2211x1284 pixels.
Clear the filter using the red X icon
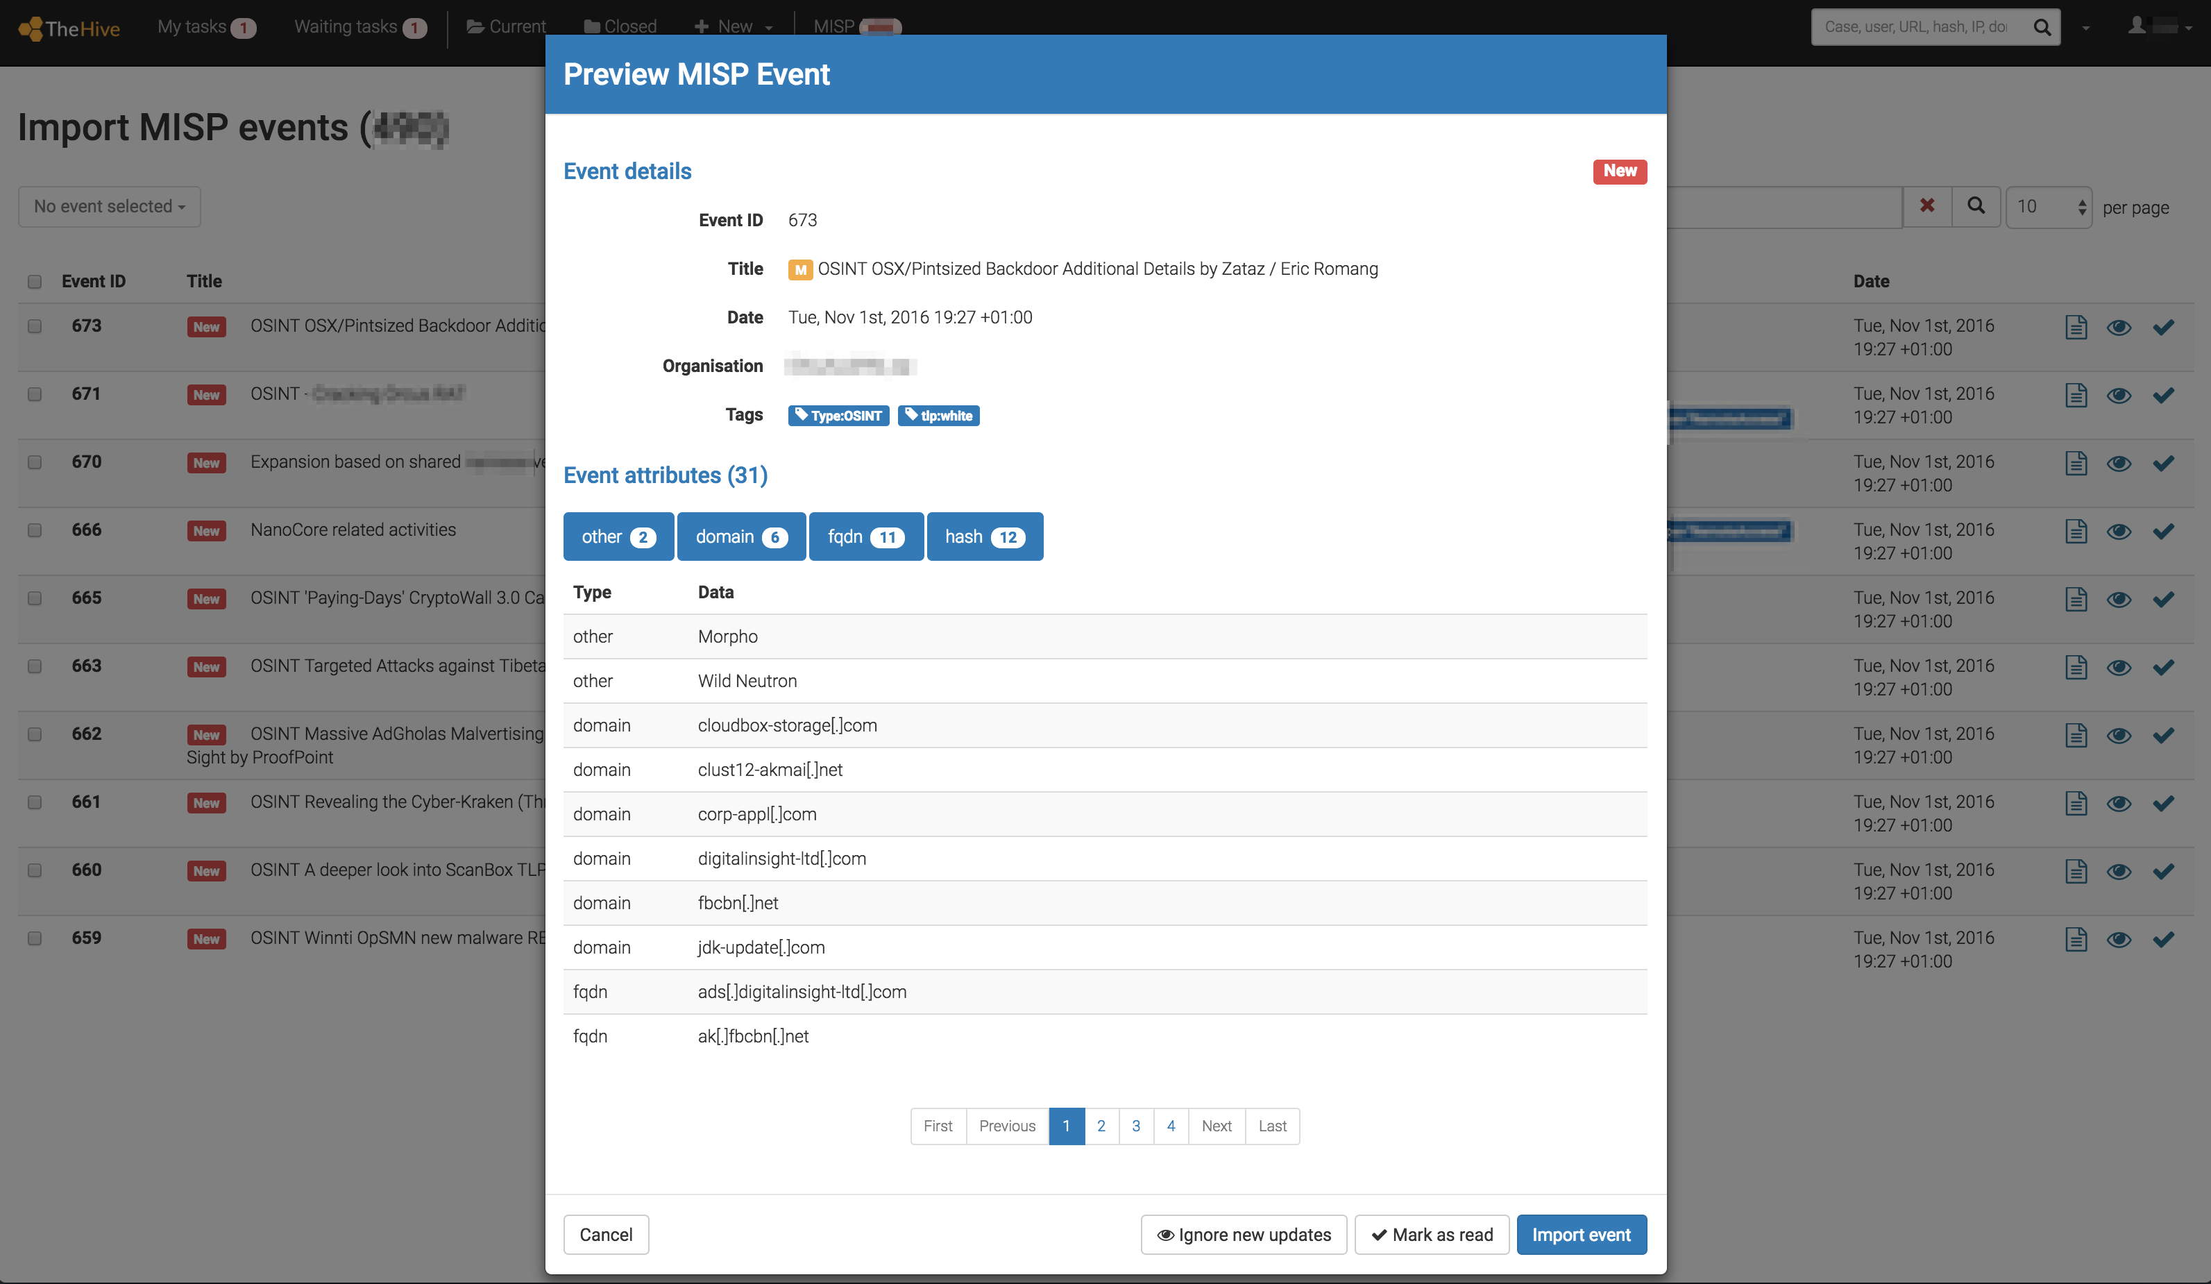tap(1926, 206)
